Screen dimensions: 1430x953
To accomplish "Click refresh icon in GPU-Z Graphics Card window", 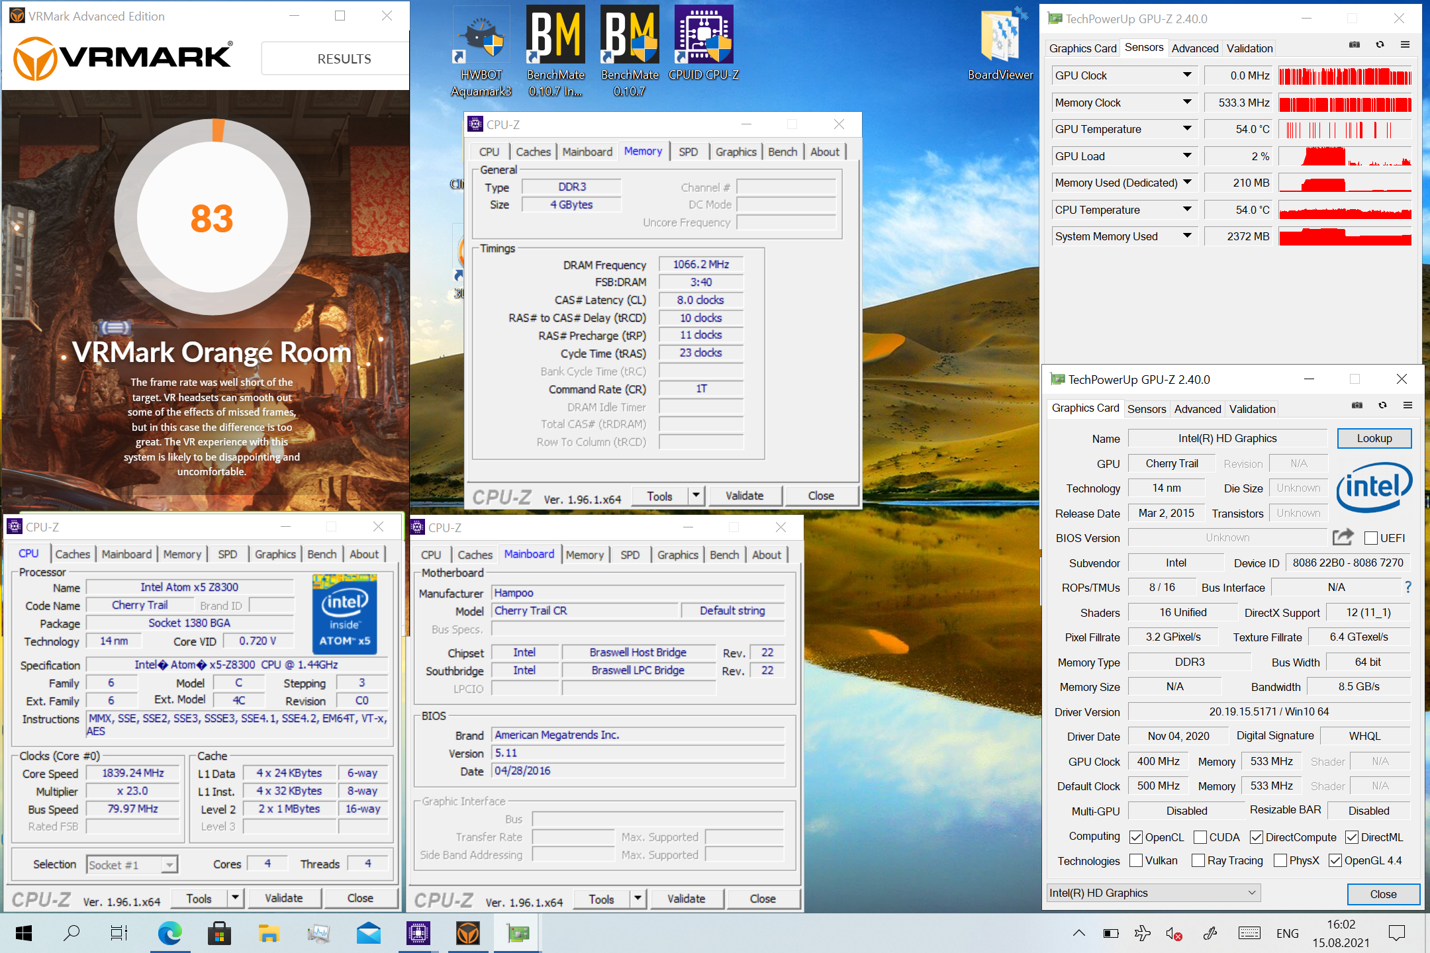I will pos(1382,405).
